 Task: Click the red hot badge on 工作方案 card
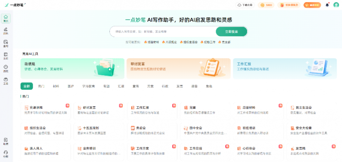click(x=174, y=146)
